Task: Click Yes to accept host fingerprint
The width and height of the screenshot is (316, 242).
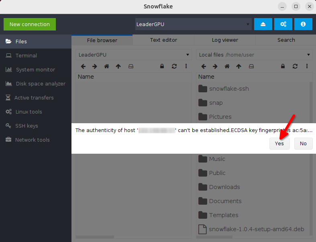Action: (x=279, y=143)
